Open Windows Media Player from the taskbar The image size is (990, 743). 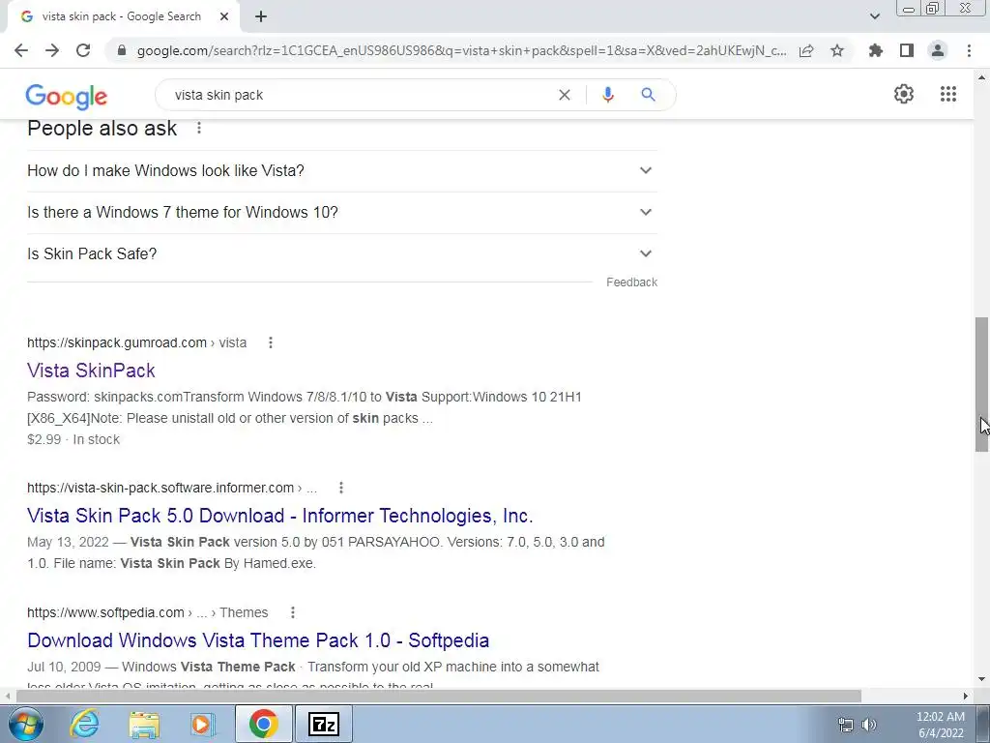pyautogui.click(x=203, y=724)
